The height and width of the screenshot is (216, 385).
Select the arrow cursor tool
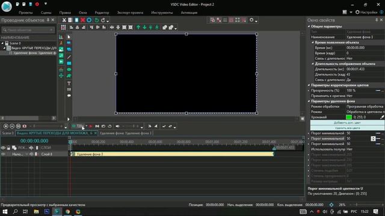tap(69, 37)
